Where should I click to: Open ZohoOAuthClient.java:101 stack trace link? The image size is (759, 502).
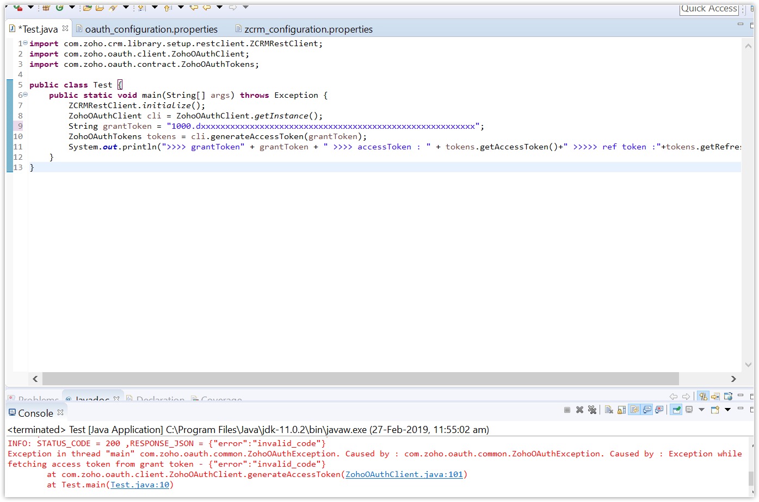(404, 474)
